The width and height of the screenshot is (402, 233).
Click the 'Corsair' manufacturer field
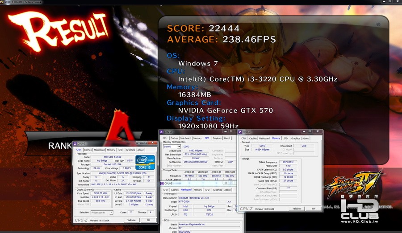196,158
